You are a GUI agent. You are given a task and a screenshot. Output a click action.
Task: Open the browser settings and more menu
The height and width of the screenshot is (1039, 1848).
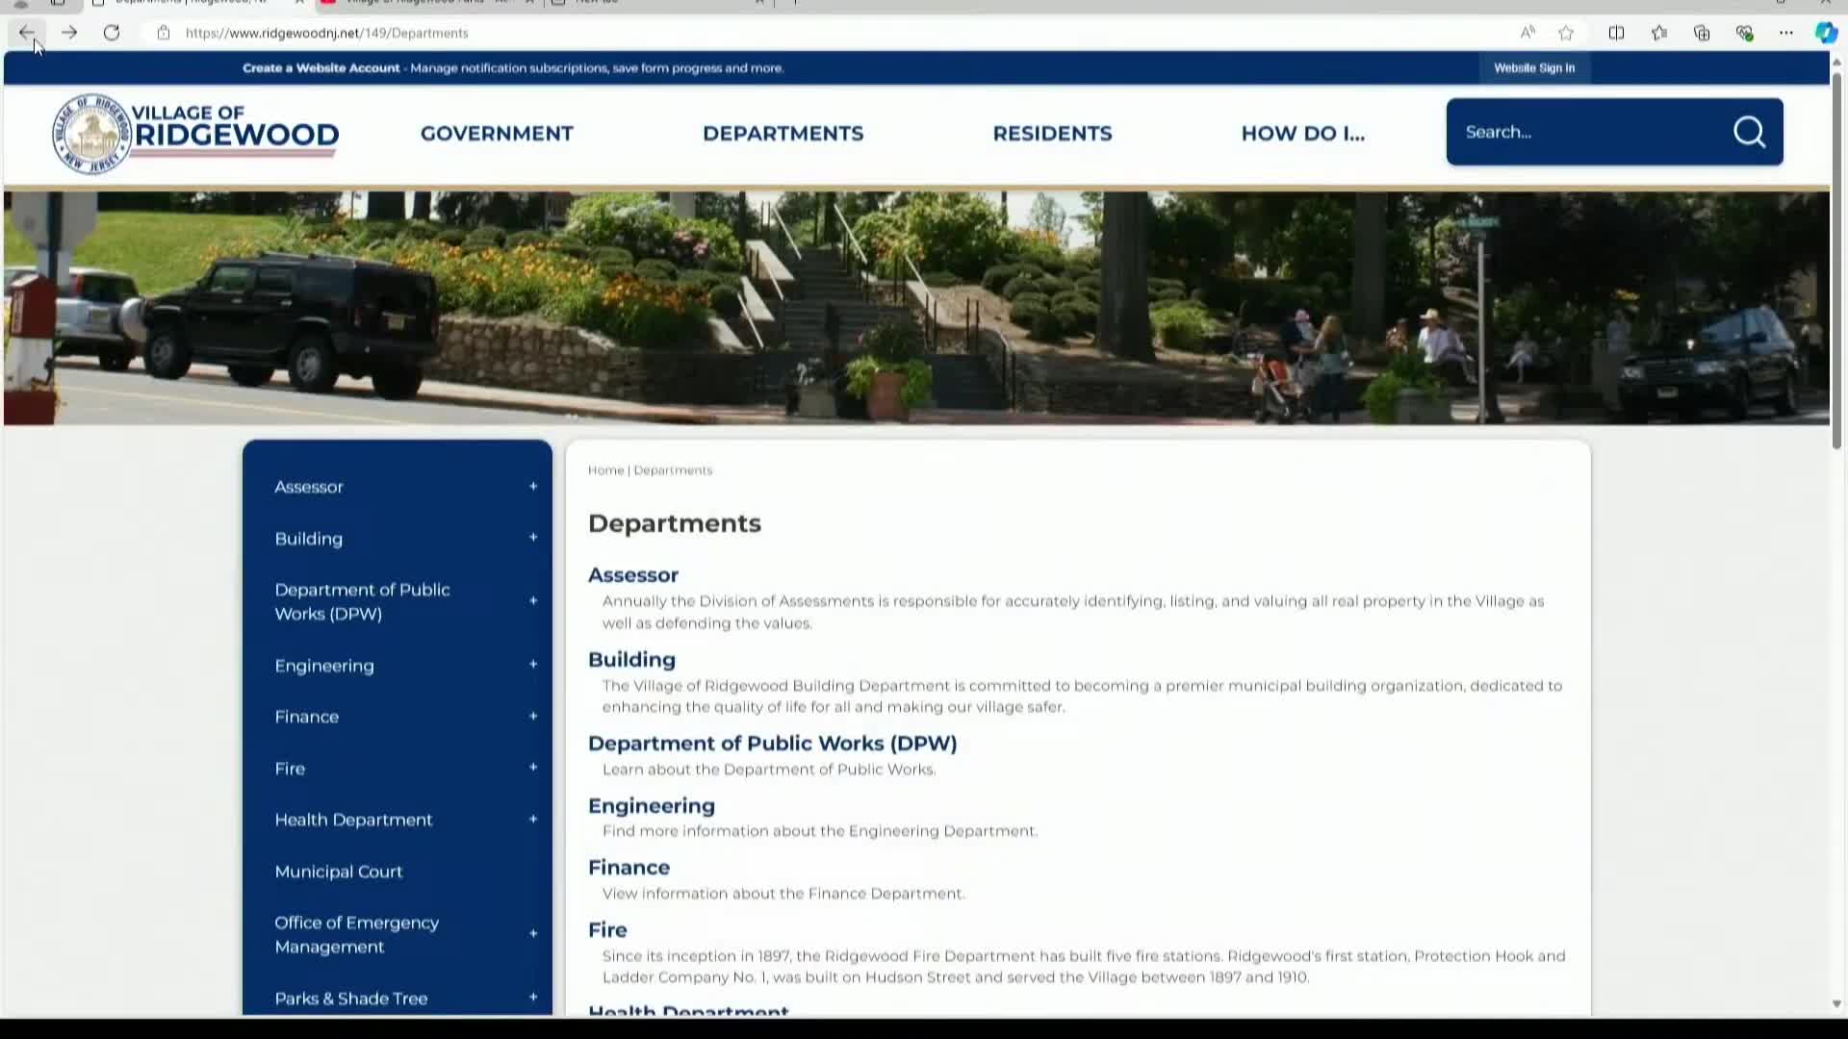click(x=1786, y=33)
